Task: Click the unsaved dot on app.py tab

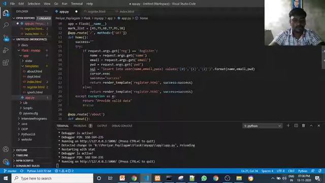Action: click(76, 12)
